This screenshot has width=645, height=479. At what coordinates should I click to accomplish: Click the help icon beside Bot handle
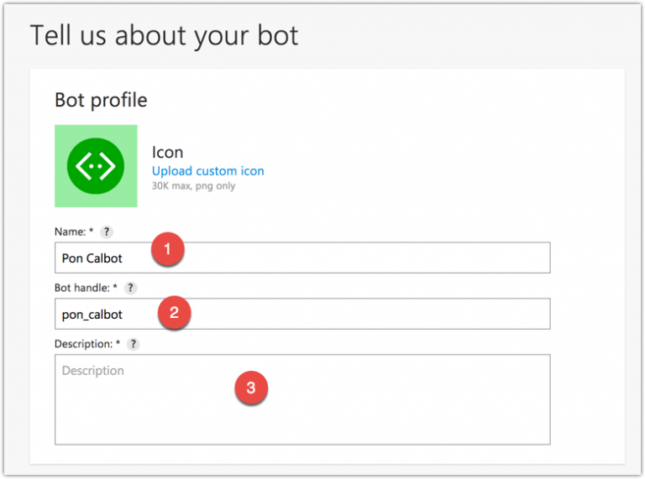point(130,288)
